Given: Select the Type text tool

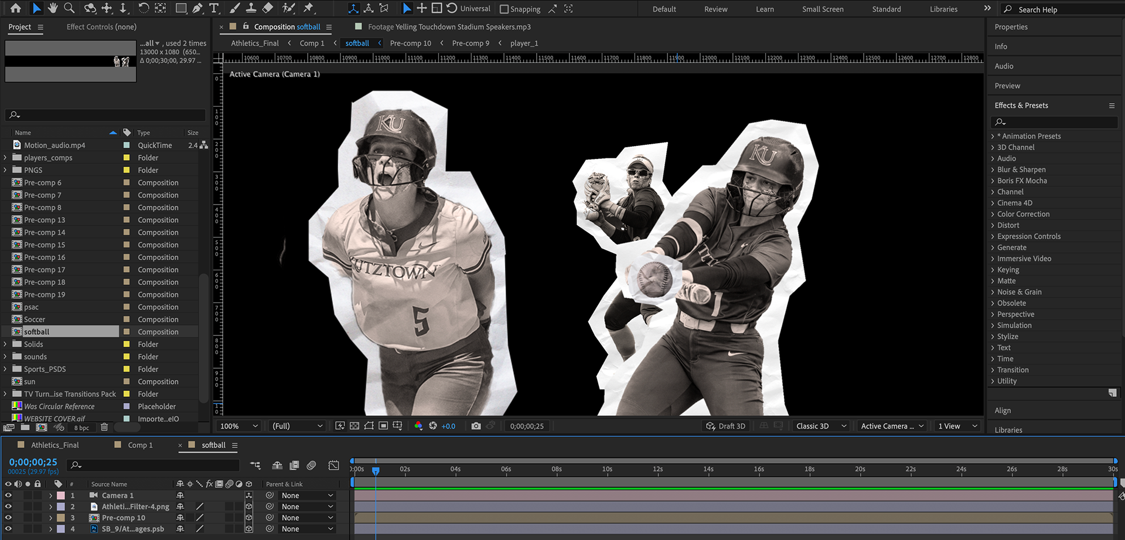Looking at the screenshot, I should click(214, 8).
